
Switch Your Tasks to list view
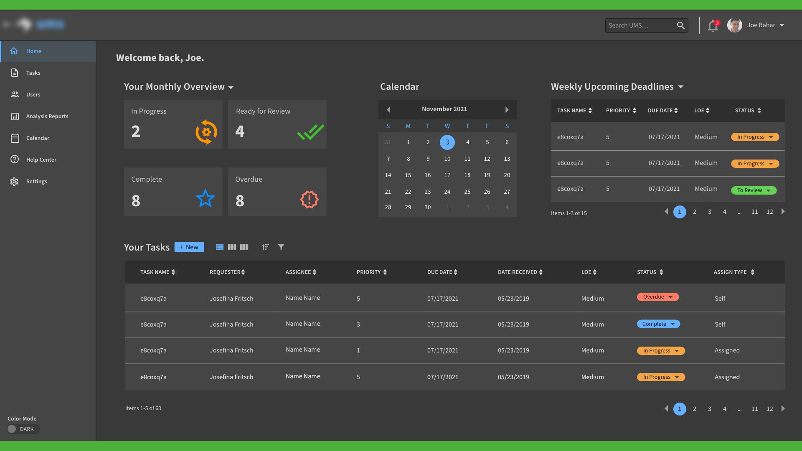pos(219,247)
